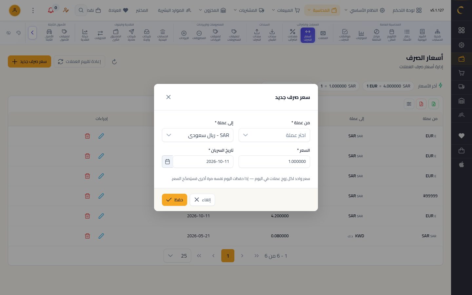Open tax rates (معدلات الضرائب) icon
The image size is (472, 295).
point(292,35)
